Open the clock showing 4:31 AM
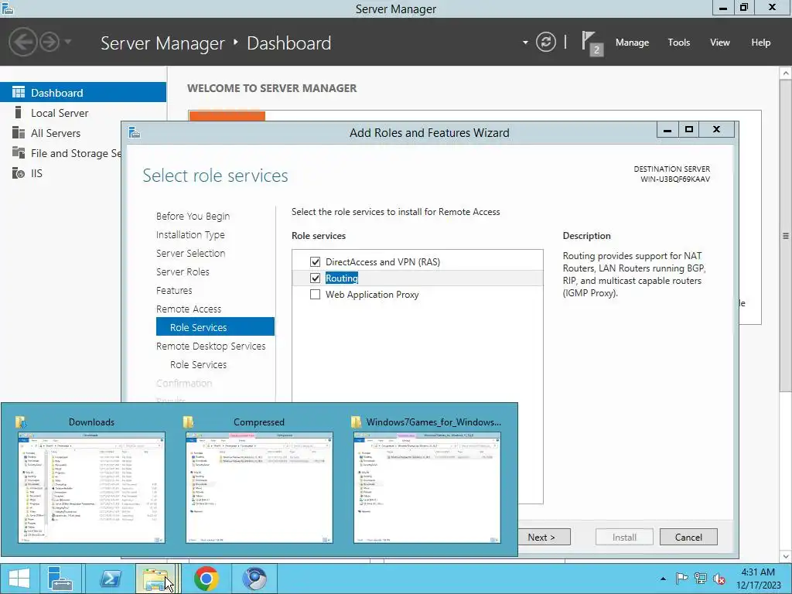 (758, 579)
